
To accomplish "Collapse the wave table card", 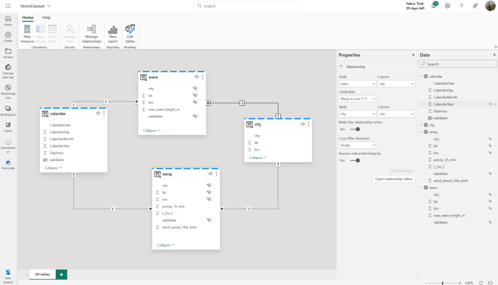I will tap(152, 130).
